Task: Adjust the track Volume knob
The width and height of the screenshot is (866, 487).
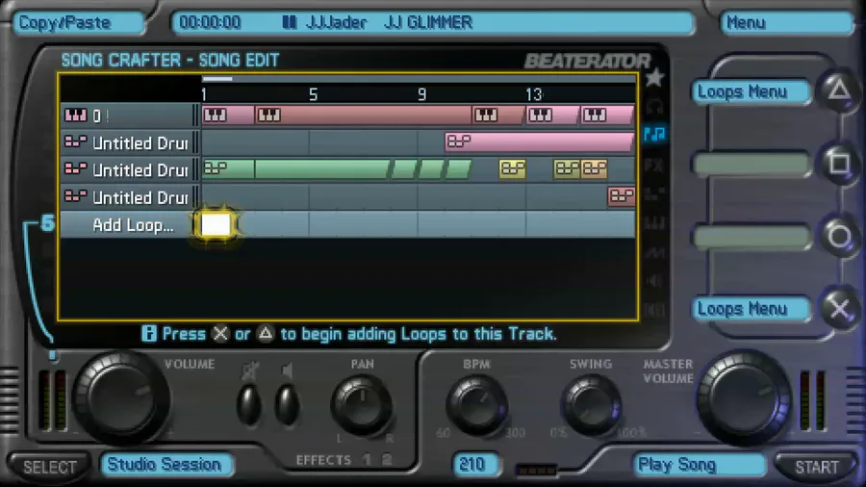Action: 120,397
